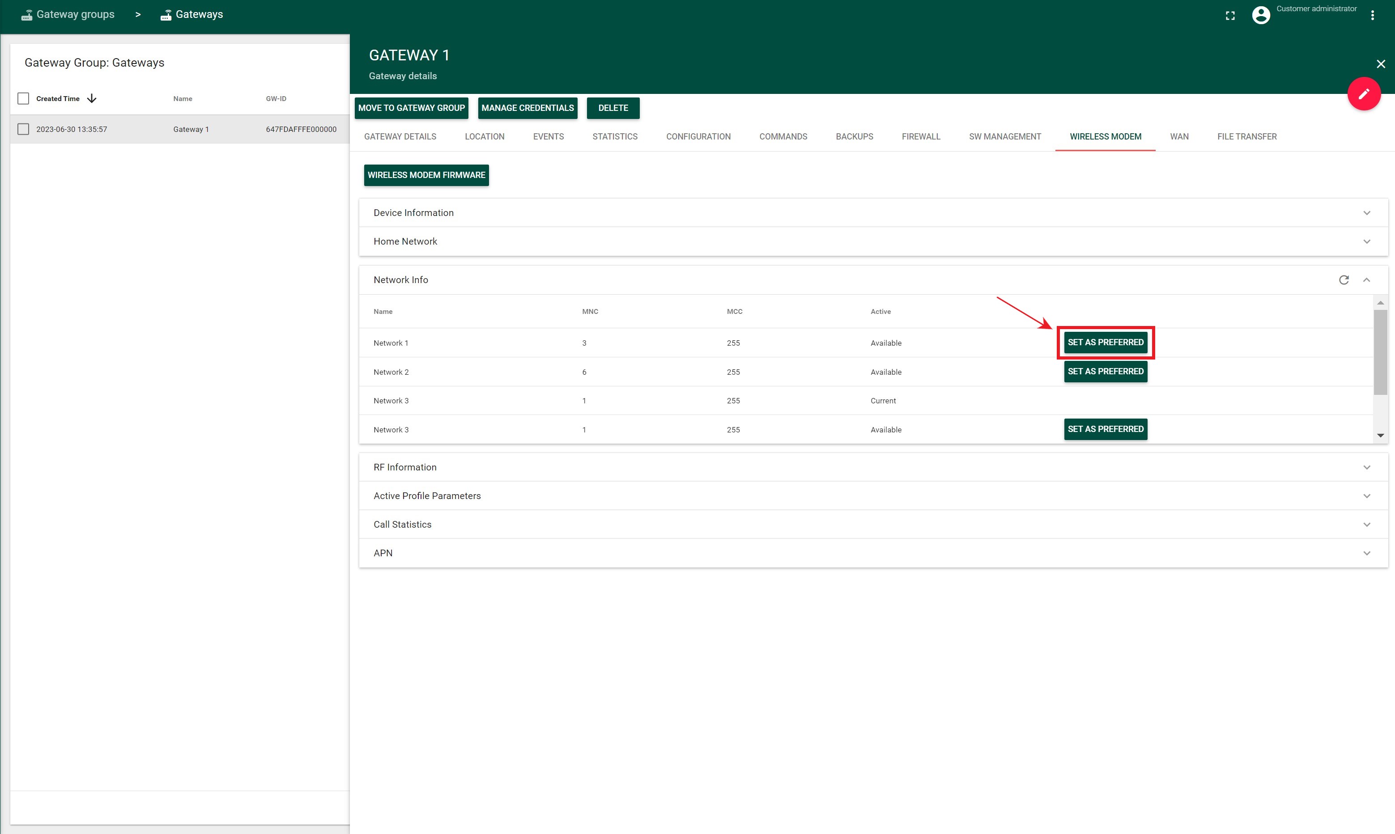Screen dimensions: 1395x834
Task: Click the edit pencil icon
Action: point(1363,94)
